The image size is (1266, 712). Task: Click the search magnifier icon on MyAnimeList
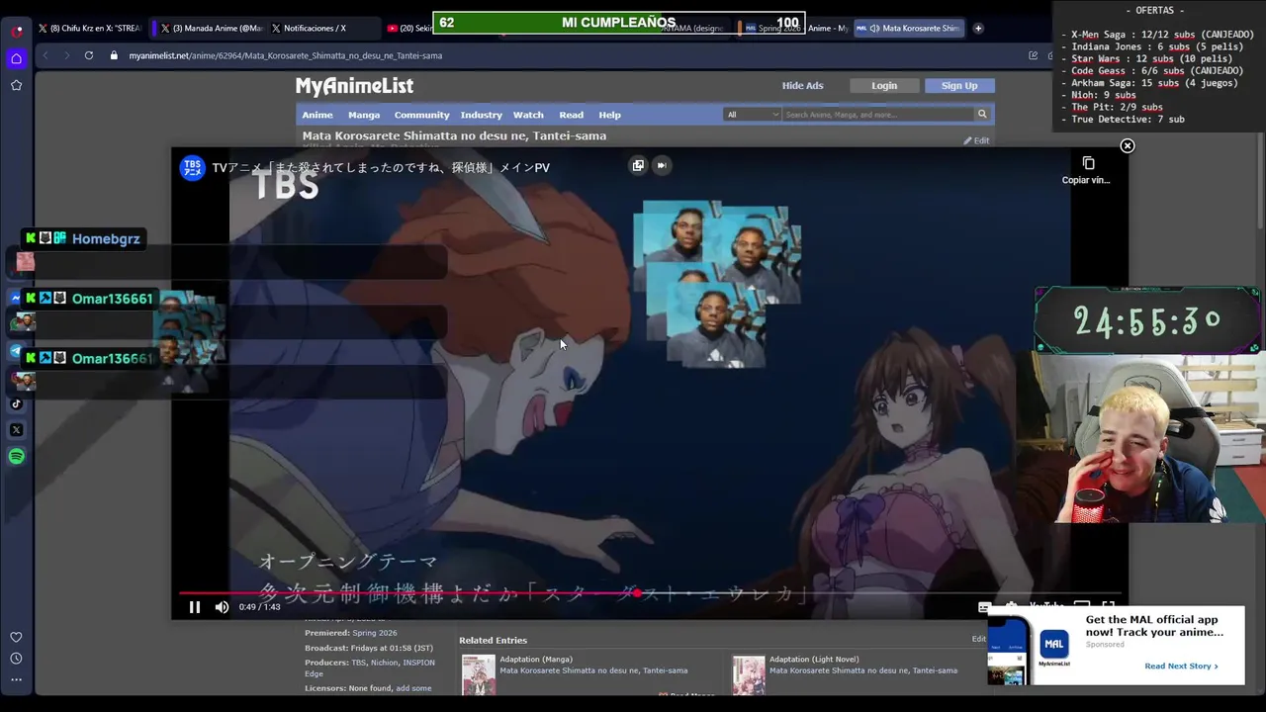coord(982,115)
